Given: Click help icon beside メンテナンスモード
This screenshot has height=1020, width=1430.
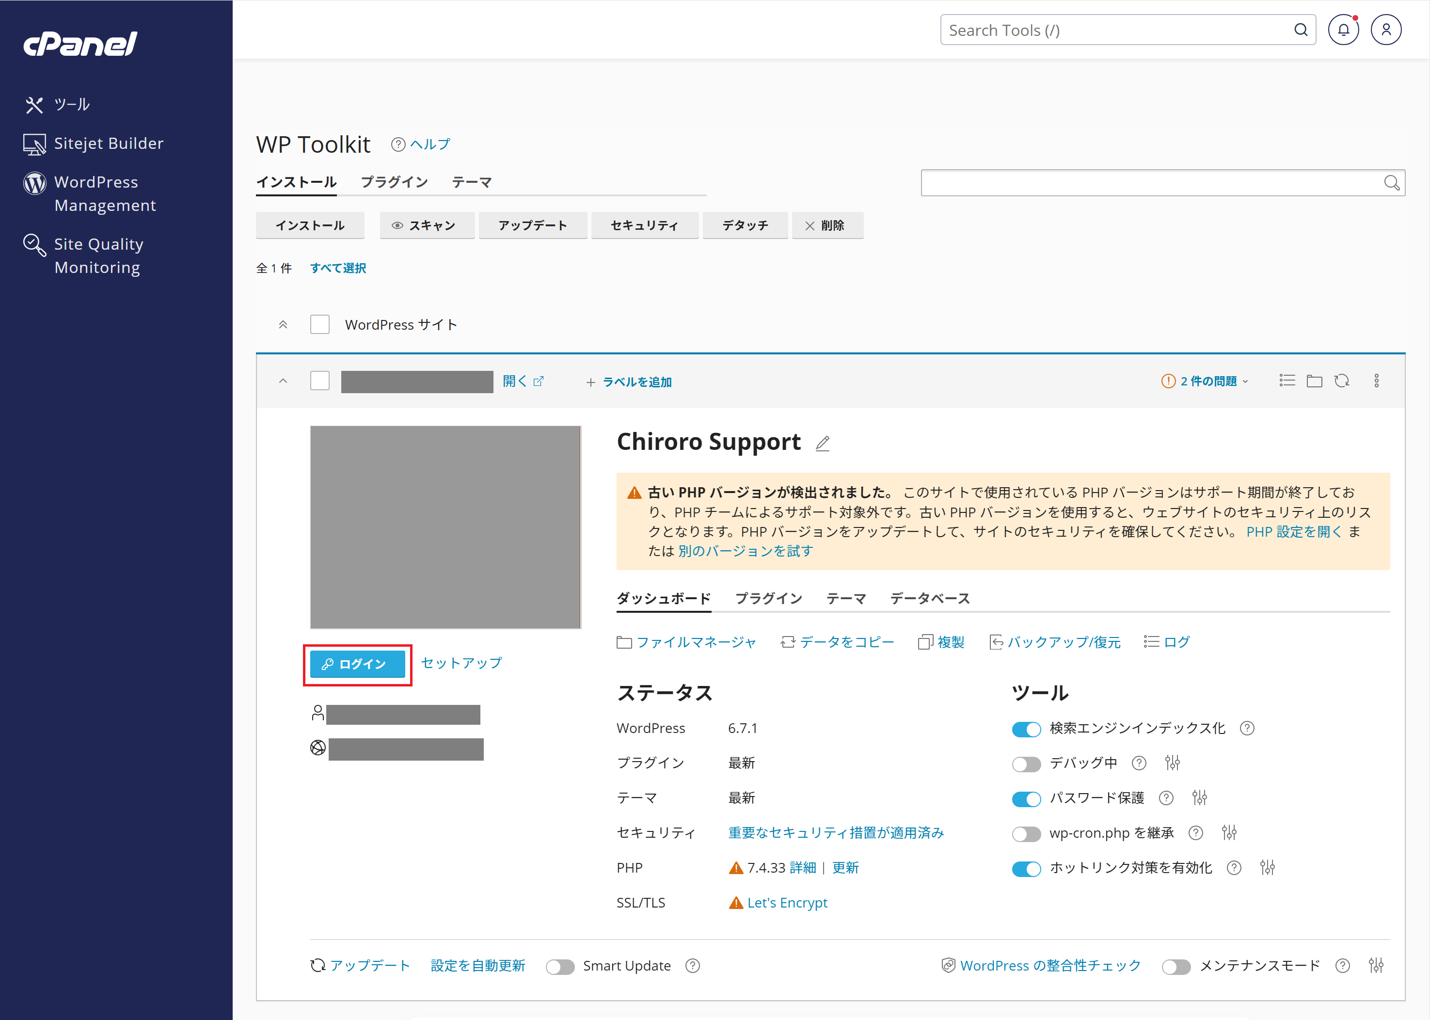Looking at the screenshot, I should [x=1342, y=965].
